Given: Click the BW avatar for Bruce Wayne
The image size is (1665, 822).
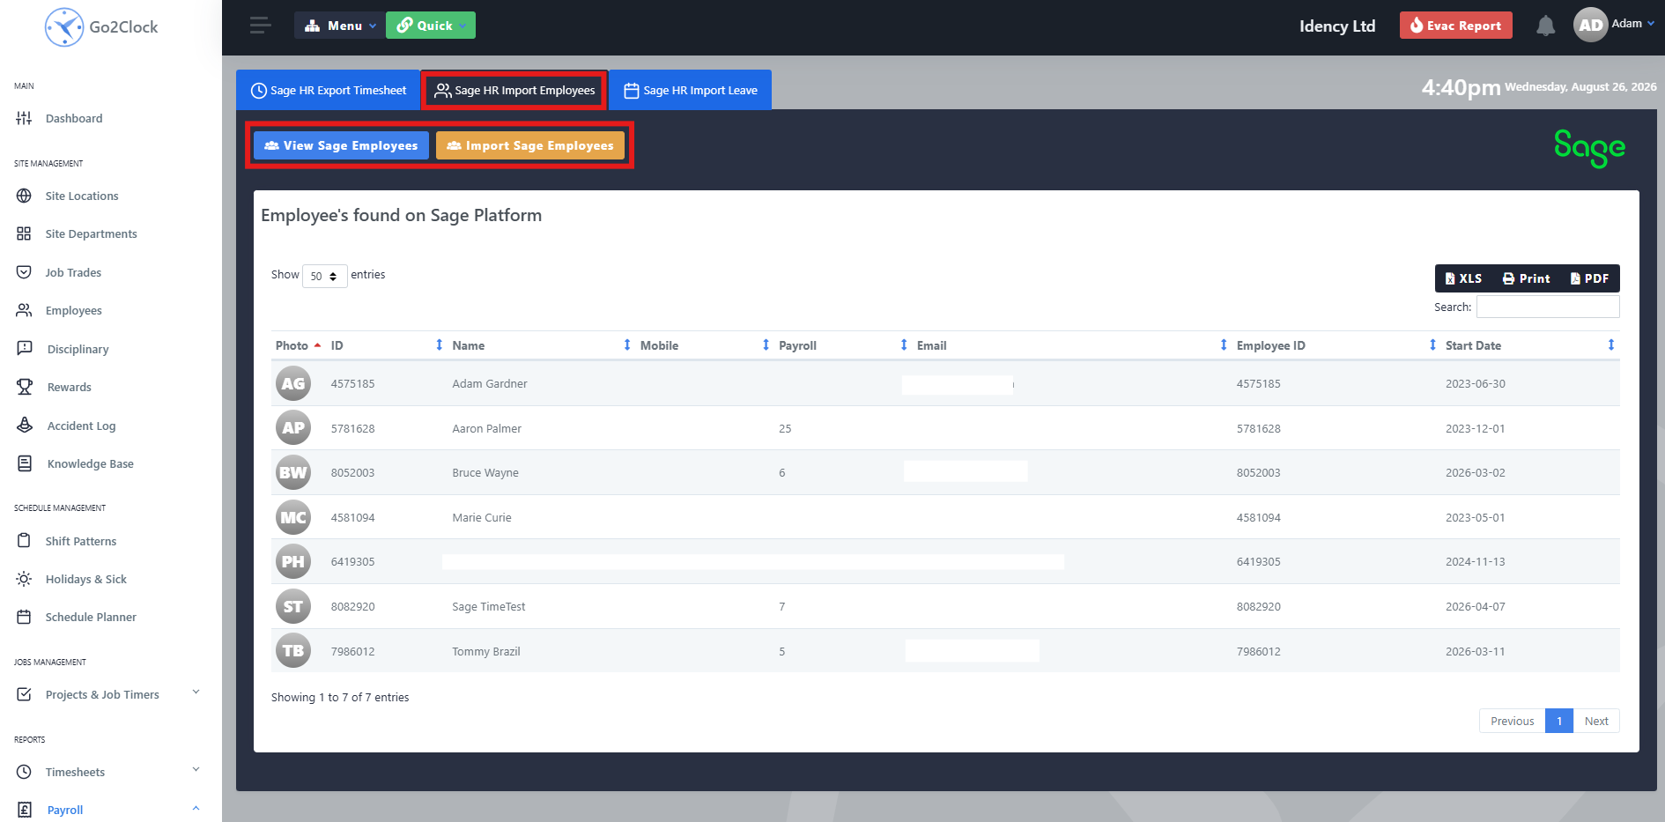Looking at the screenshot, I should tap(293, 472).
